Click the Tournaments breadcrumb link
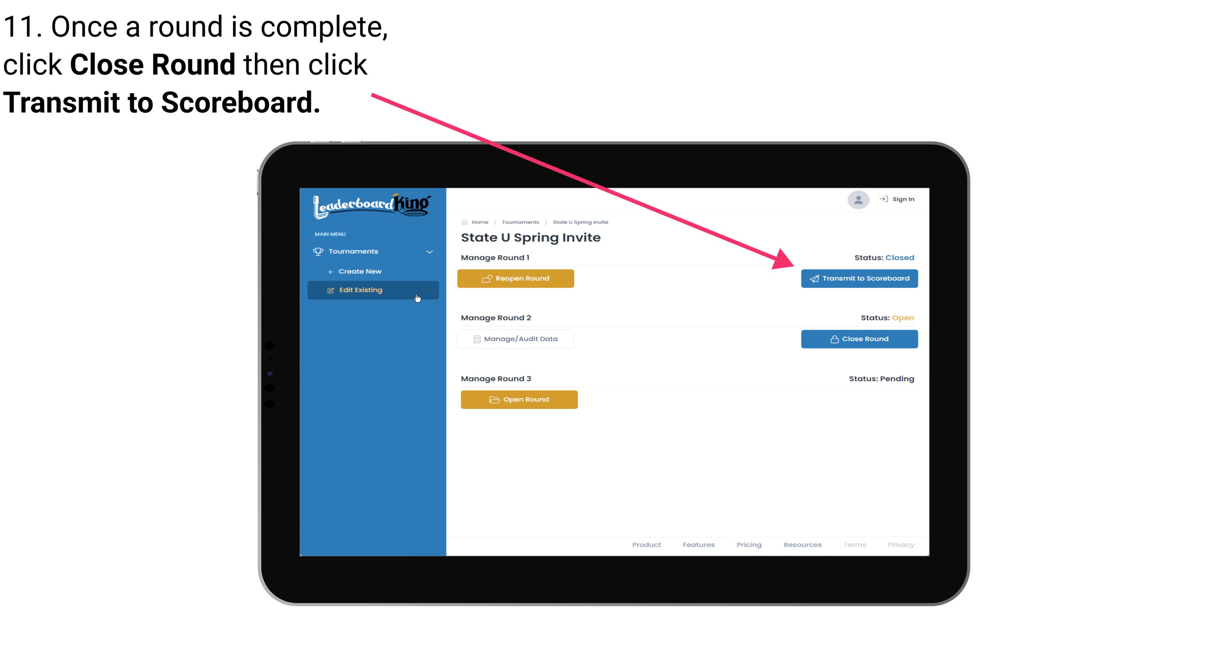1225x659 pixels. 519,222
